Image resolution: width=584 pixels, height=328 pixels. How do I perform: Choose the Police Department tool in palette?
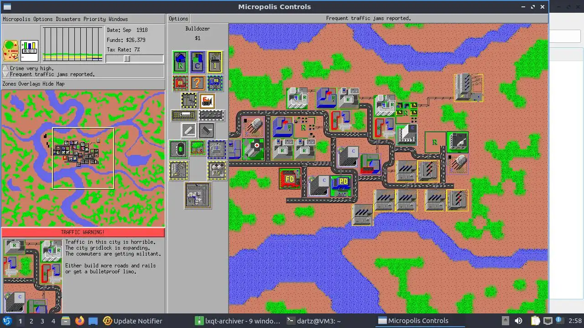point(215,83)
